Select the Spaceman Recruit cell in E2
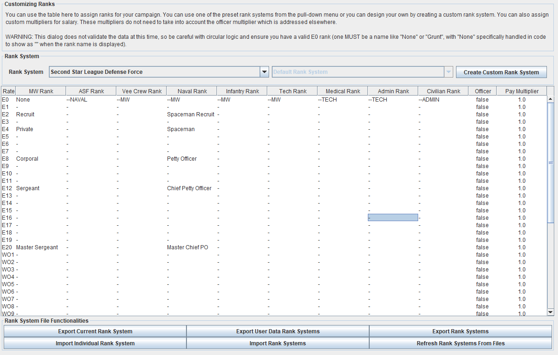 pyautogui.click(x=191, y=114)
